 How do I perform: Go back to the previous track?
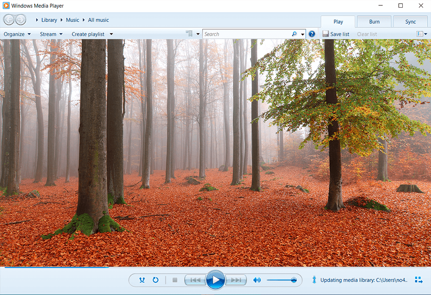pyautogui.click(x=195, y=280)
